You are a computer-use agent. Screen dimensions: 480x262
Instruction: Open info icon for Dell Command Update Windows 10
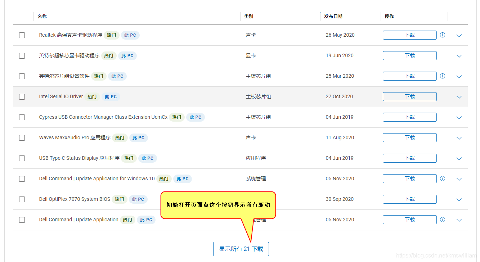pos(443,179)
